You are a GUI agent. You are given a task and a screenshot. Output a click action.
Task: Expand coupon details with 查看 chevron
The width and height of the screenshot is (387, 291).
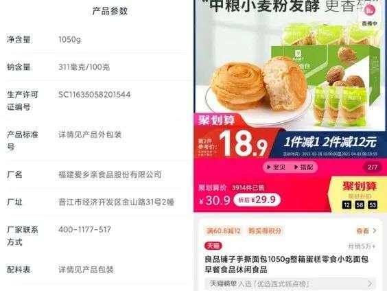(375, 231)
